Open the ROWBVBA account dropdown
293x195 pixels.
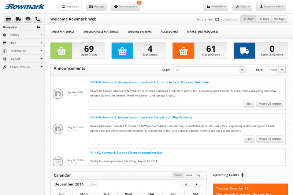pos(216,7)
